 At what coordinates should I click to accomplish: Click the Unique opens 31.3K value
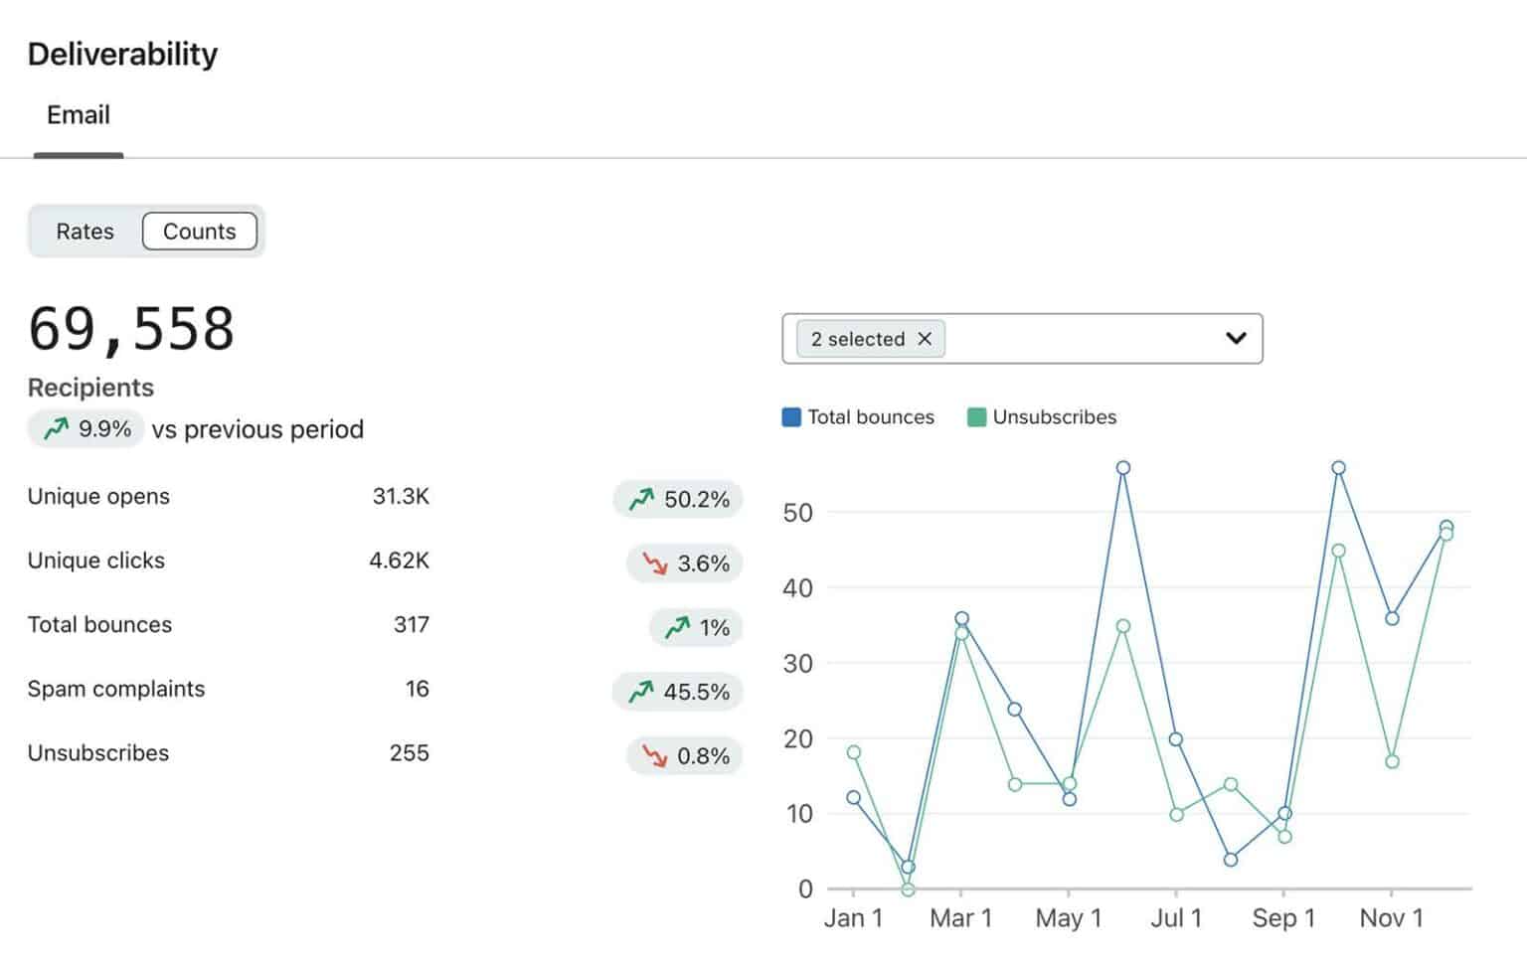[x=401, y=496]
